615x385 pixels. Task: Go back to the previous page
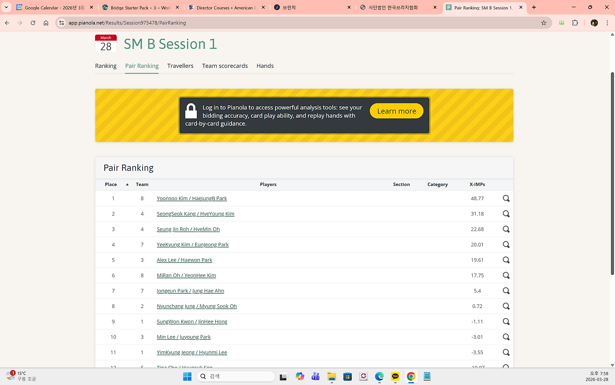click(7, 23)
